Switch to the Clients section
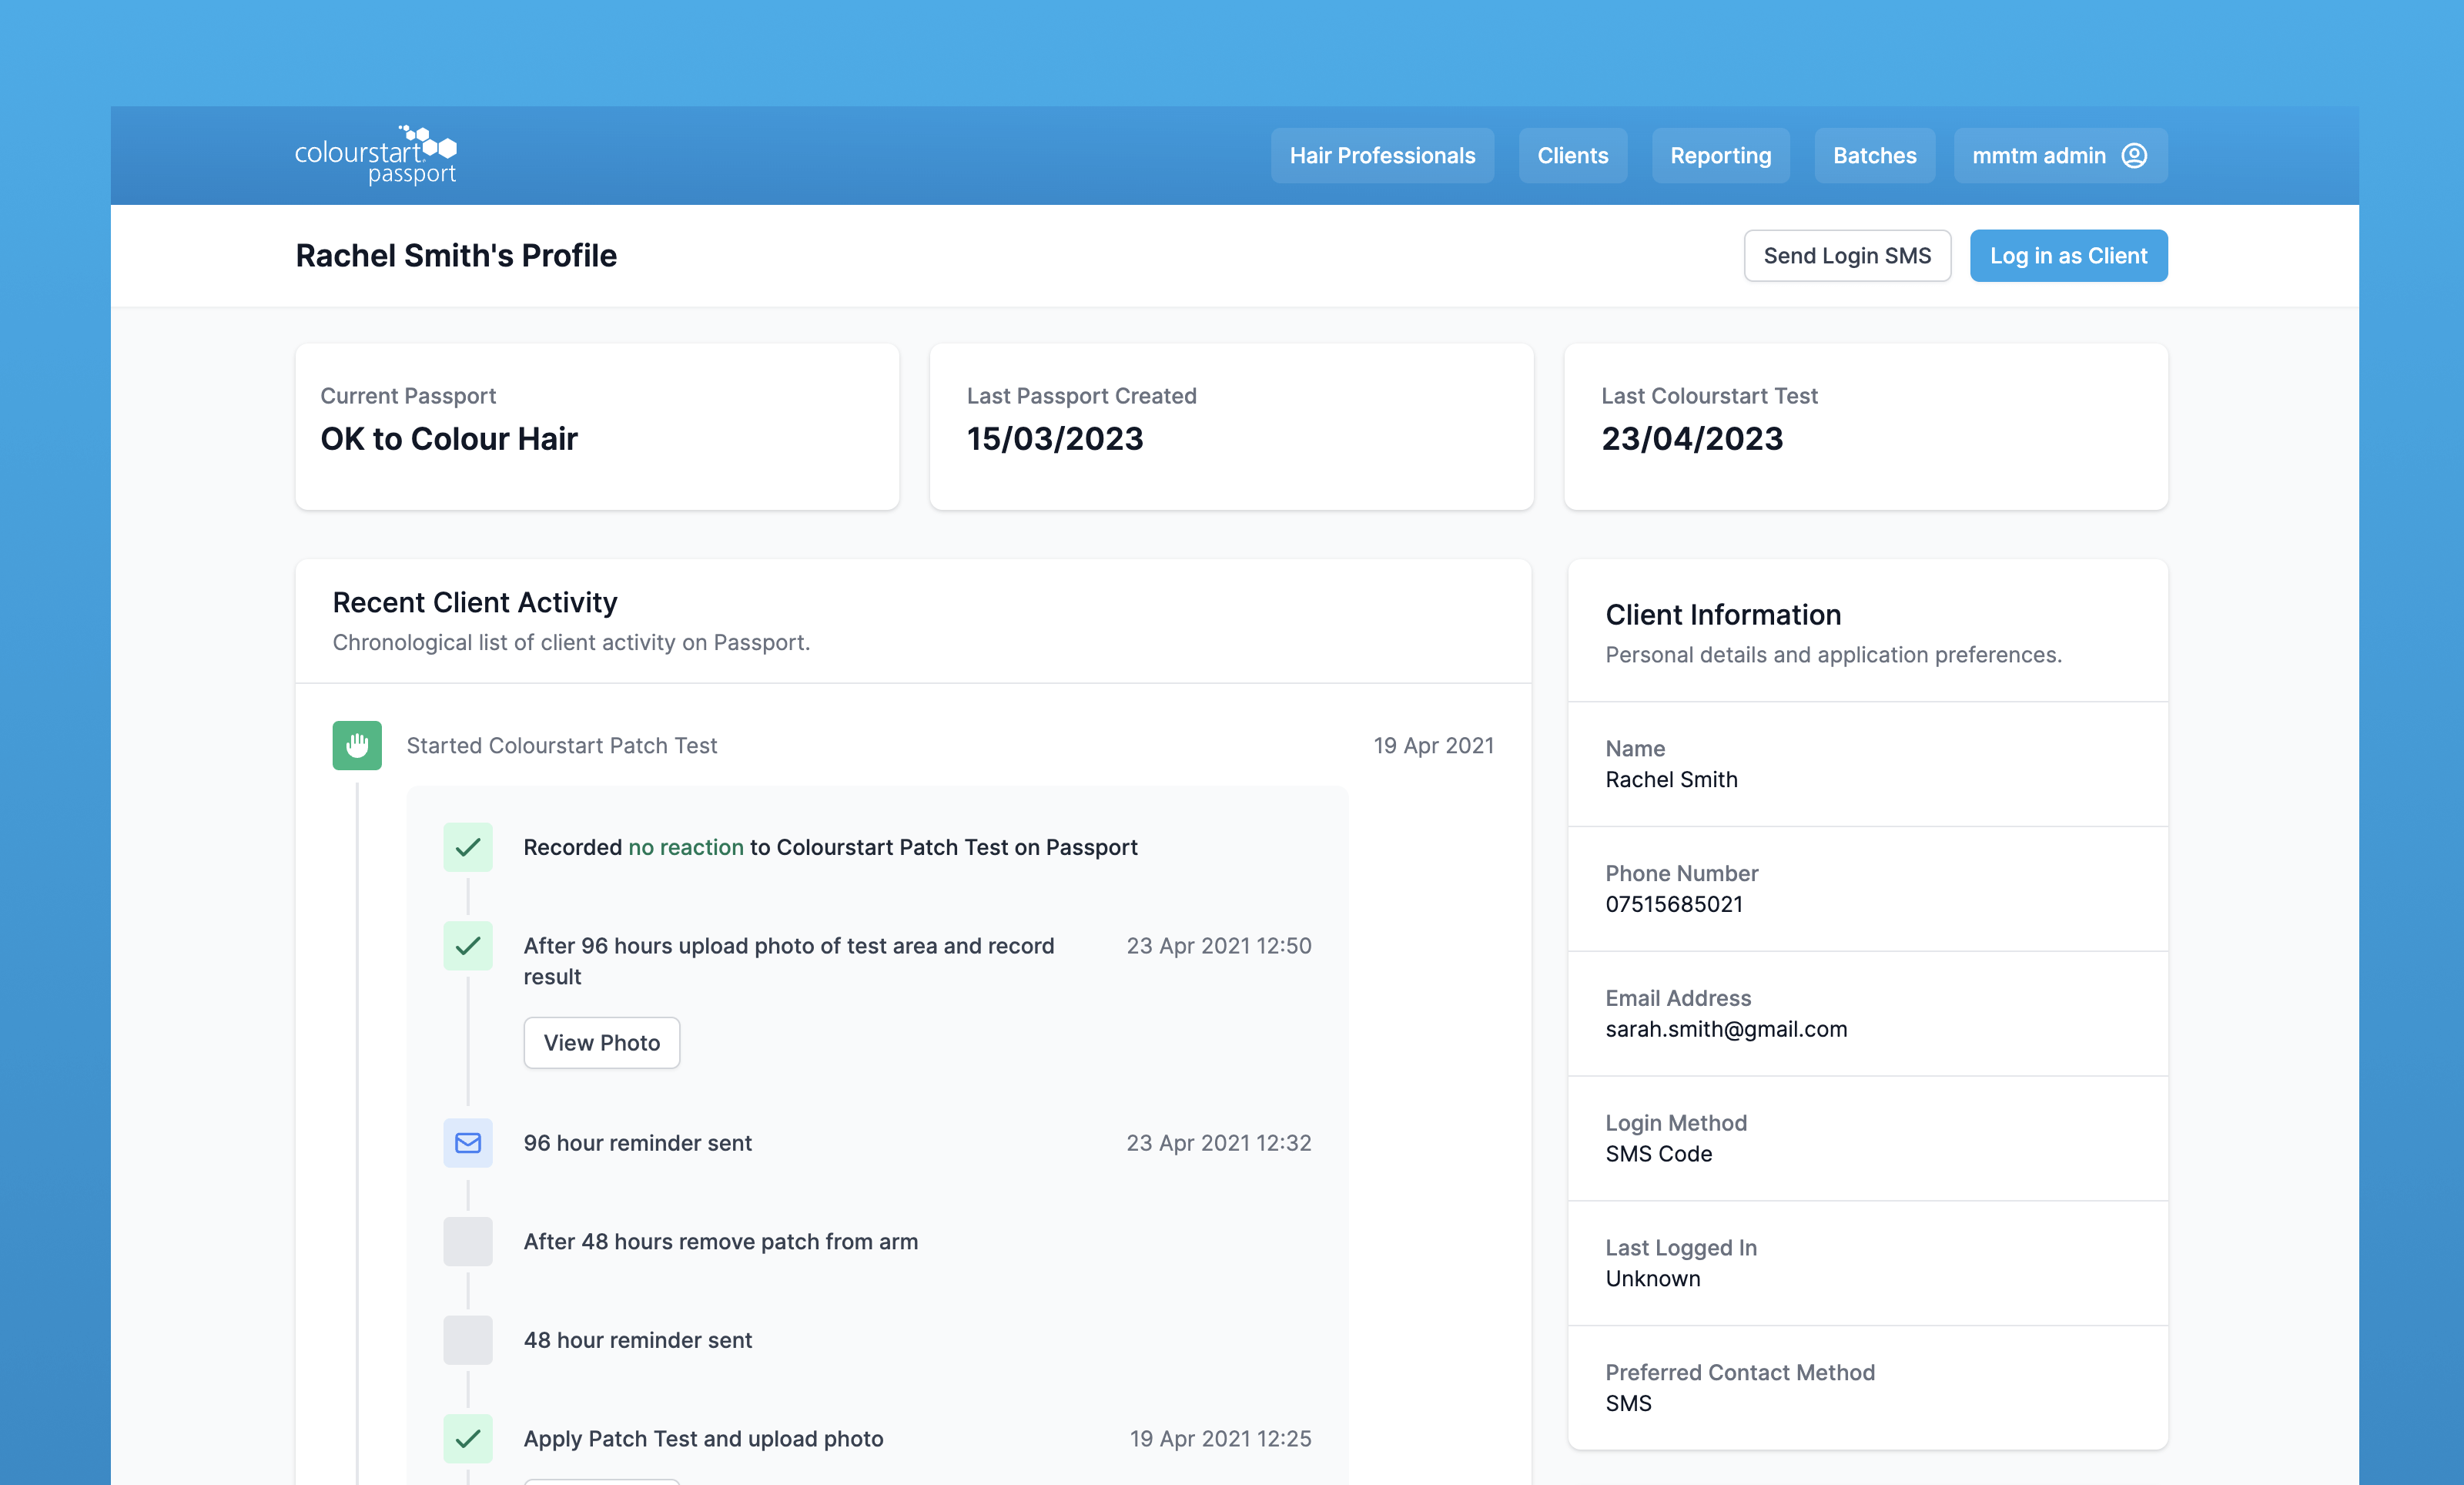The image size is (2464, 1485). click(x=1572, y=155)
